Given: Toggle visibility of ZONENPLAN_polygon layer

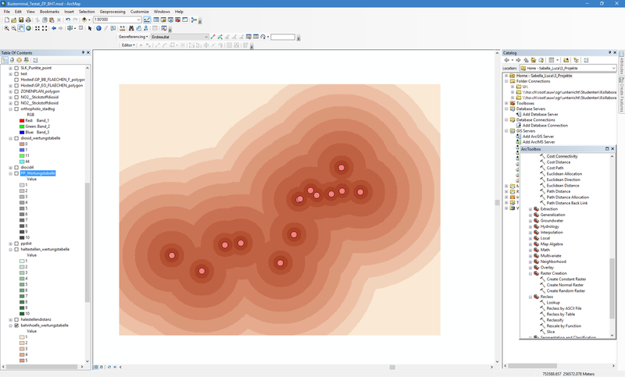Looking at the screenshot, I should [x=16, y=91].
